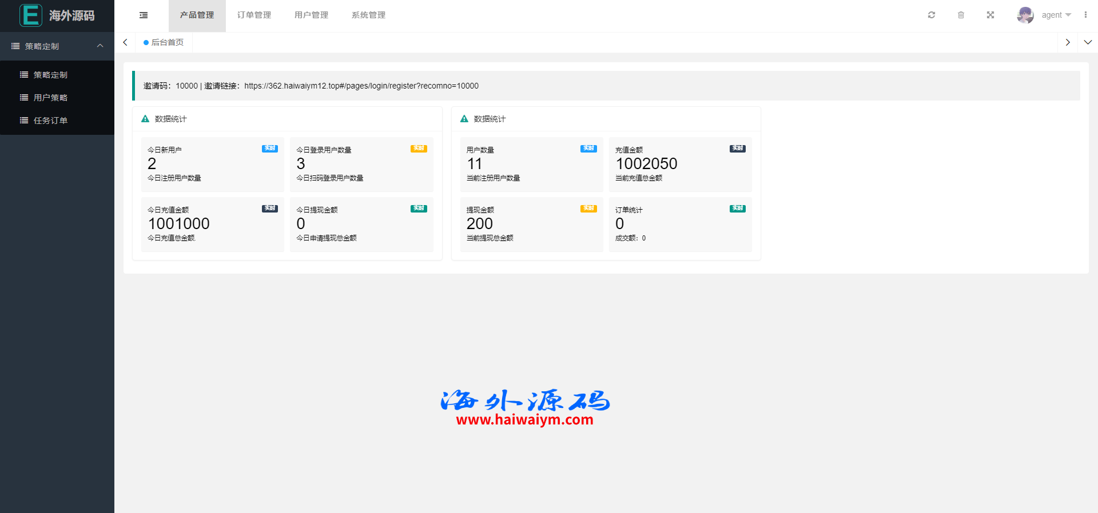
Task: Open the vertical three-dot more menu
Action: coord(1085,15)
